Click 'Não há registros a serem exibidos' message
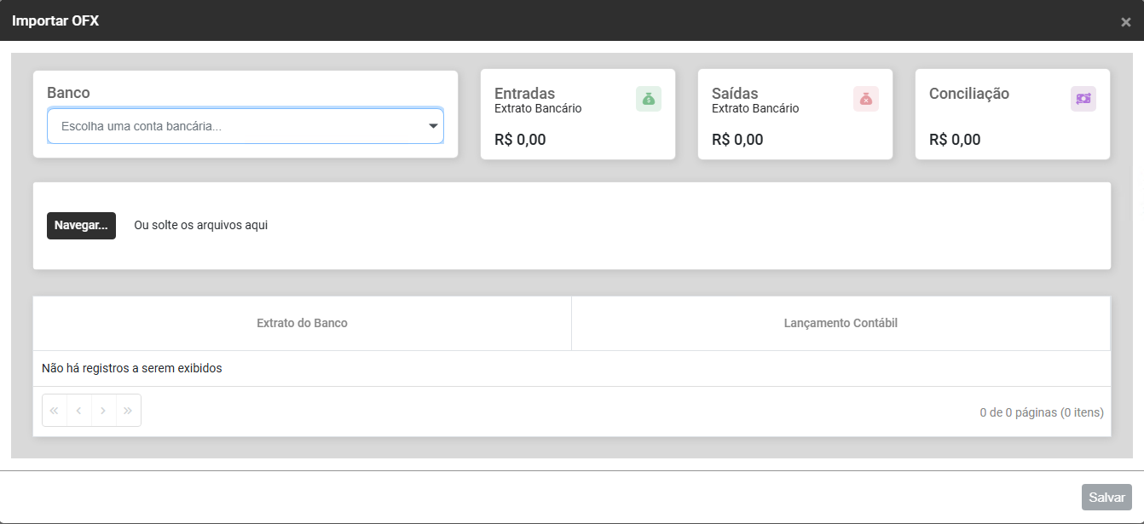Viewport: 1144px width, 524px height. 132,369
